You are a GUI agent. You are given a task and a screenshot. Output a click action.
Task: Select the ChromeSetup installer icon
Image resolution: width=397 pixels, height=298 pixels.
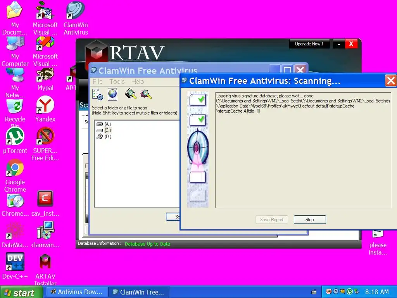pyautogui.click(x=15, y=201)
